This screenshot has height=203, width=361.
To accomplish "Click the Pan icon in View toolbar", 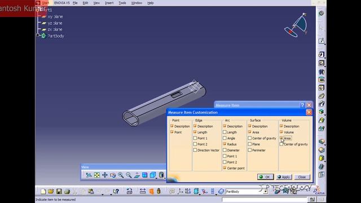I will pyautogui.click(x=105, y=175).
